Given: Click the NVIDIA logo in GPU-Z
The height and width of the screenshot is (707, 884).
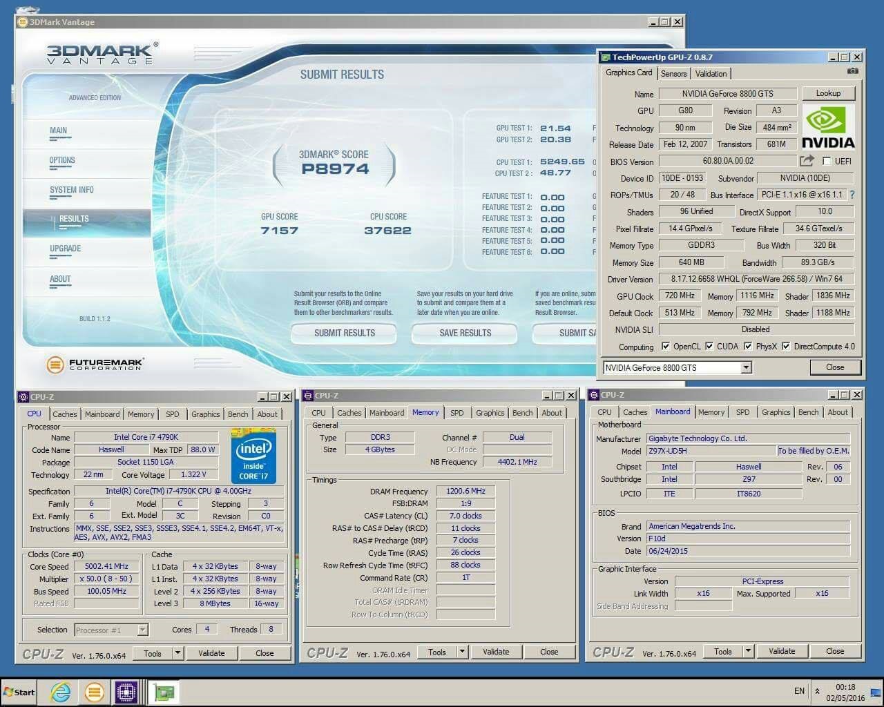Looking at the screenshot, I should 828,127.
